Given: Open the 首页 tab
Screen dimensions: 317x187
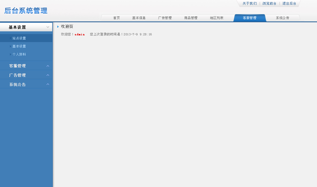Looking at the screenshot, I should tap(117, 18).
